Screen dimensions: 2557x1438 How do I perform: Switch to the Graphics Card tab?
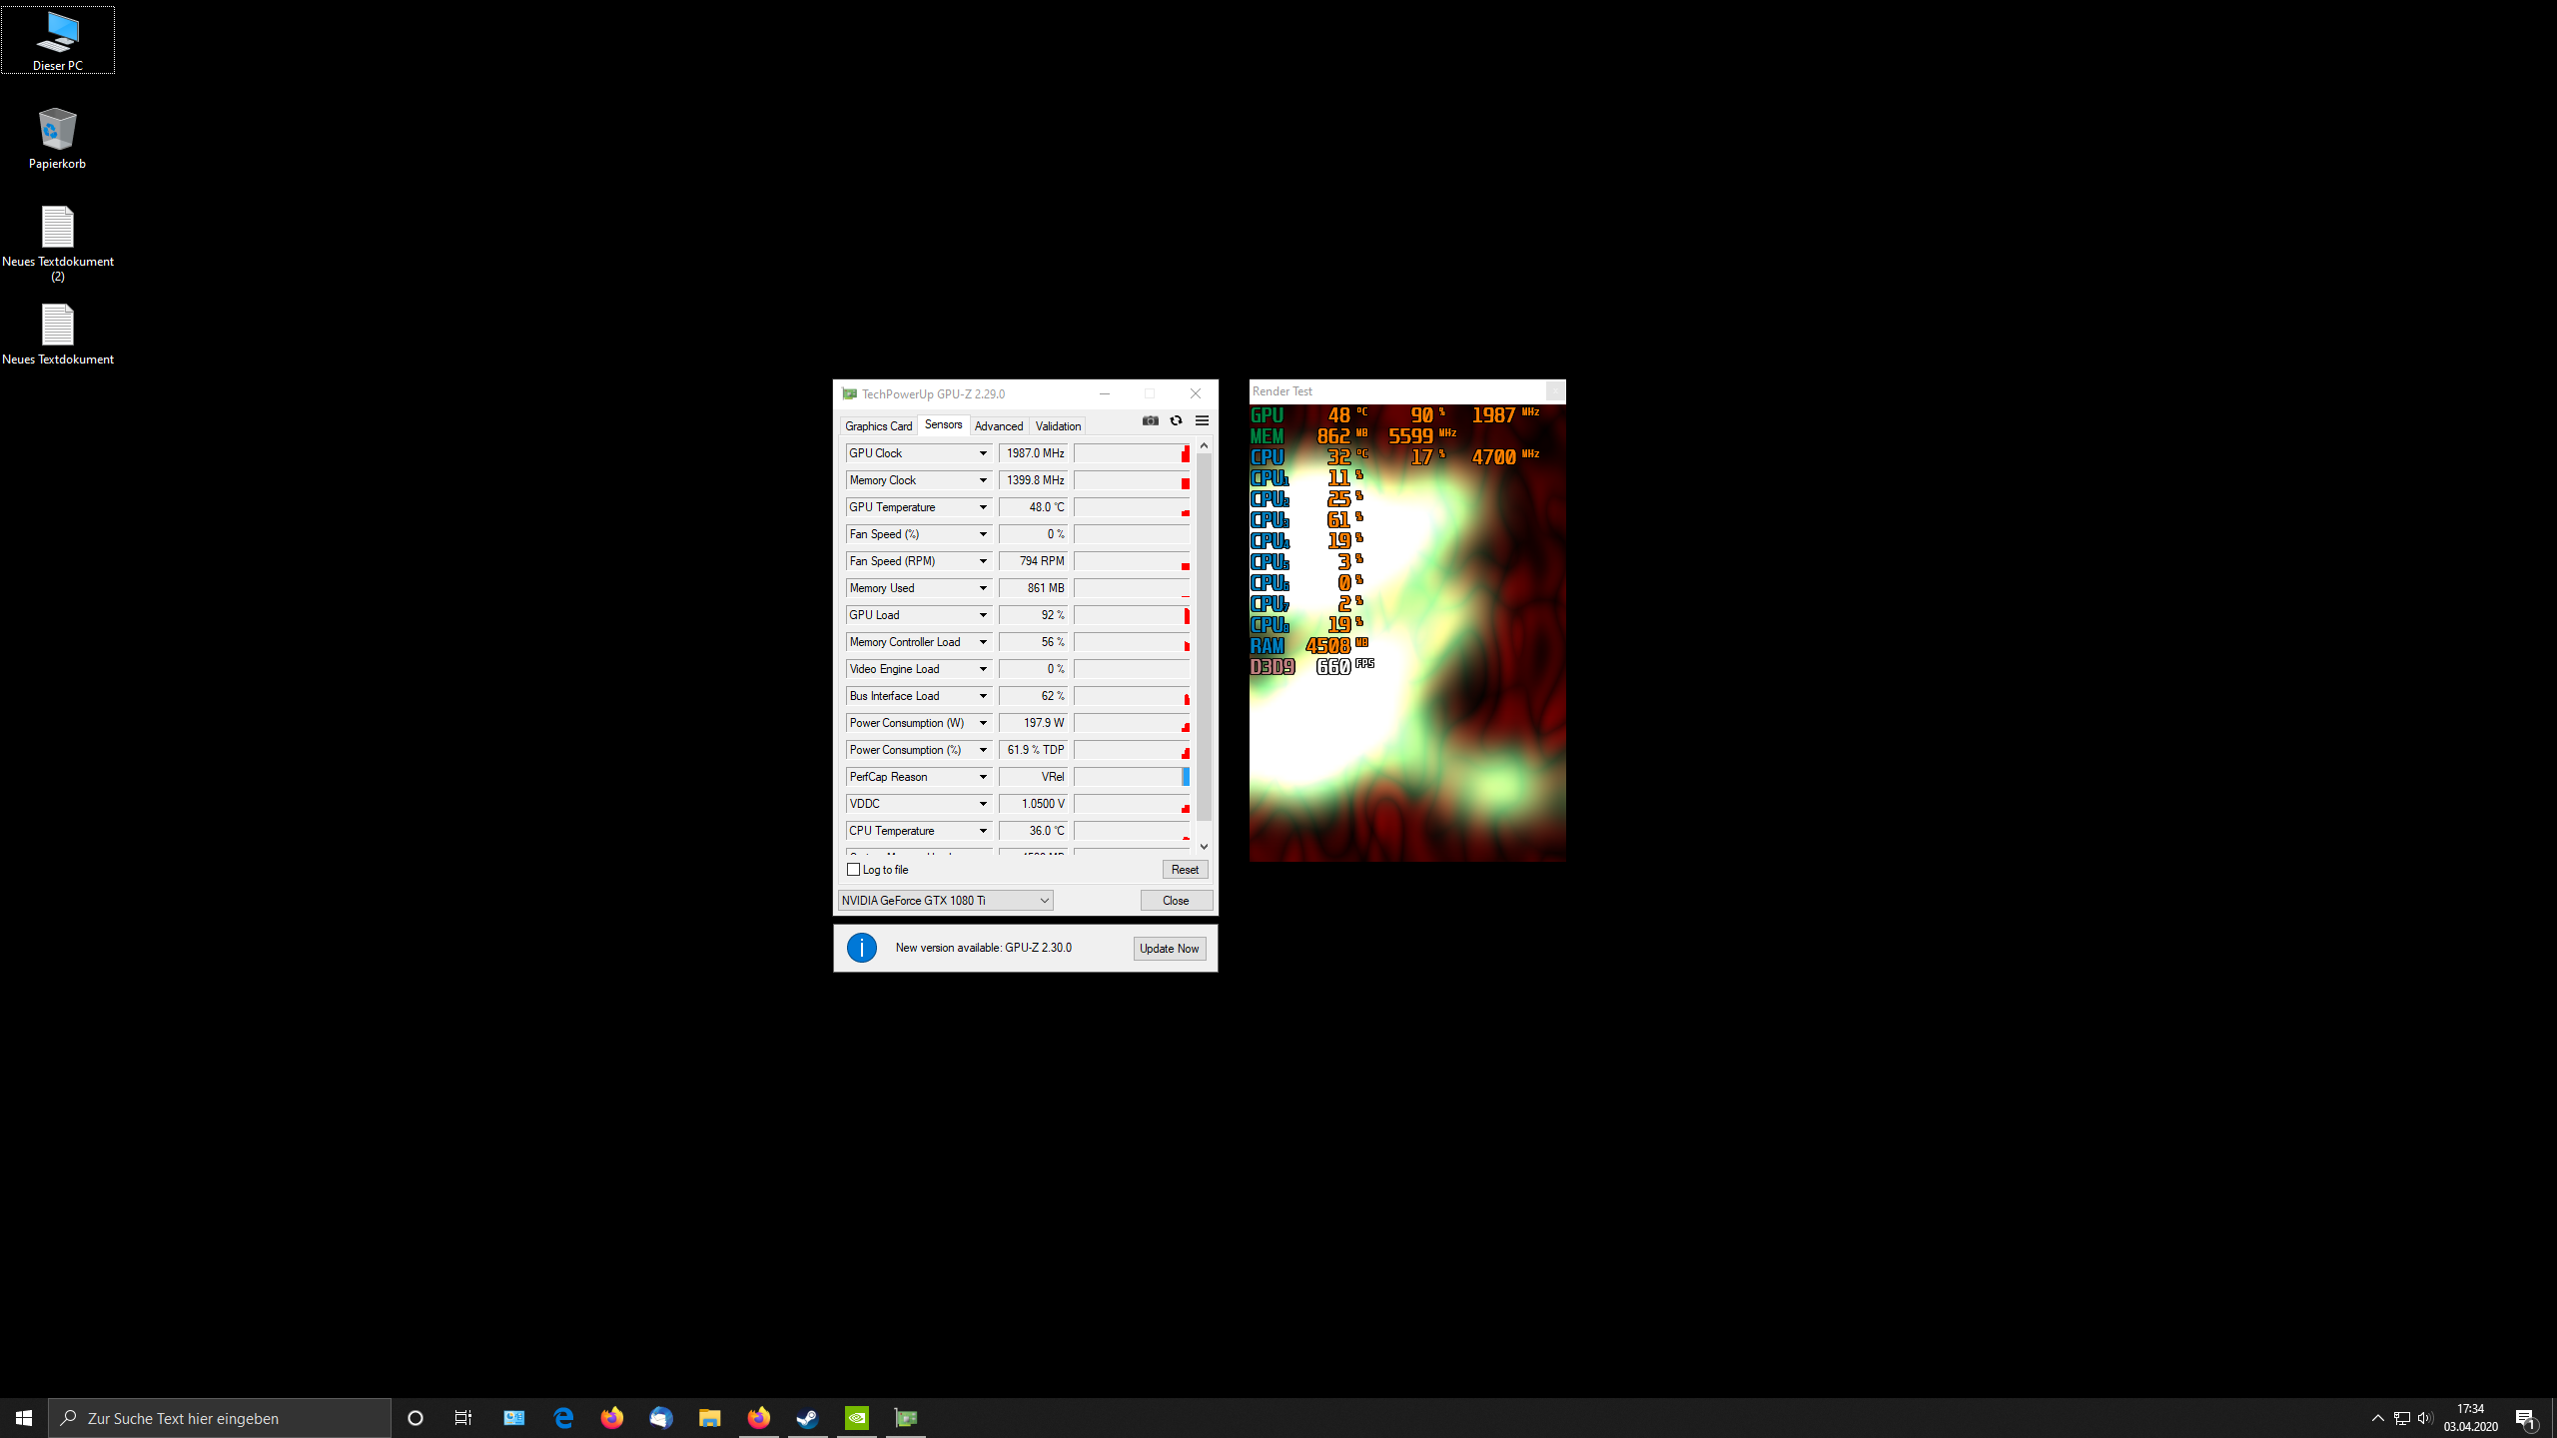tap(878, 426)
